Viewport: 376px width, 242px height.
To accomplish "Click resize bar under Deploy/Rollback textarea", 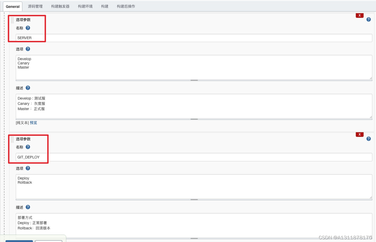I will (194, 199).
